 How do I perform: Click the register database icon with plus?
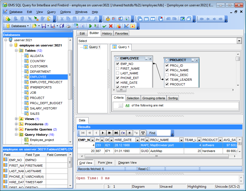pyautogui.click(x=8, y=19)
